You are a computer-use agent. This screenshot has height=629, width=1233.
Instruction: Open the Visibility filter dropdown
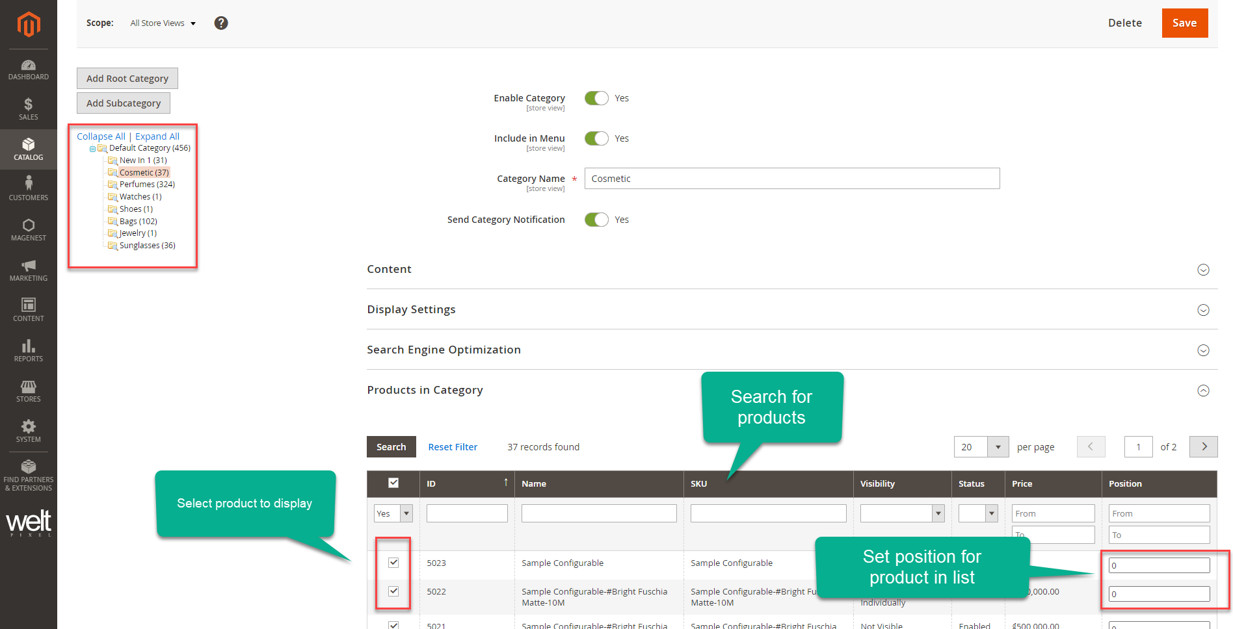tap(902, 513)
